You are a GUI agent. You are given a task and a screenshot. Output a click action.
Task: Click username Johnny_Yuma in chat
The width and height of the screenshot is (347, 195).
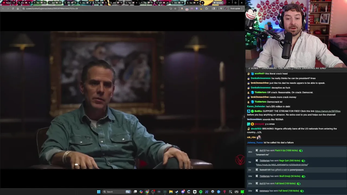pos(255,142)
